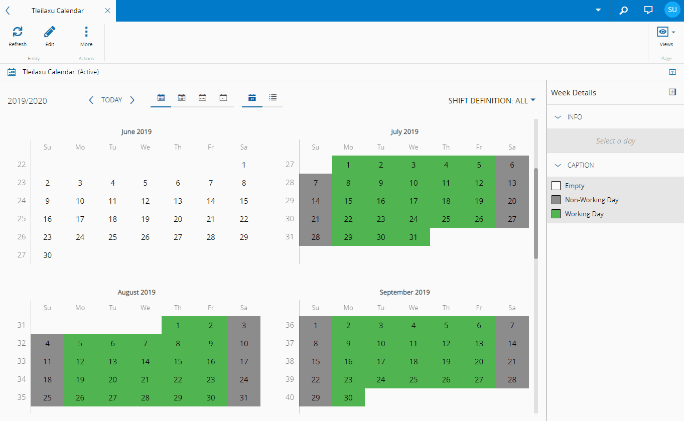Switch to the list display mode
The image size is (684, 421).
point(273,97)
